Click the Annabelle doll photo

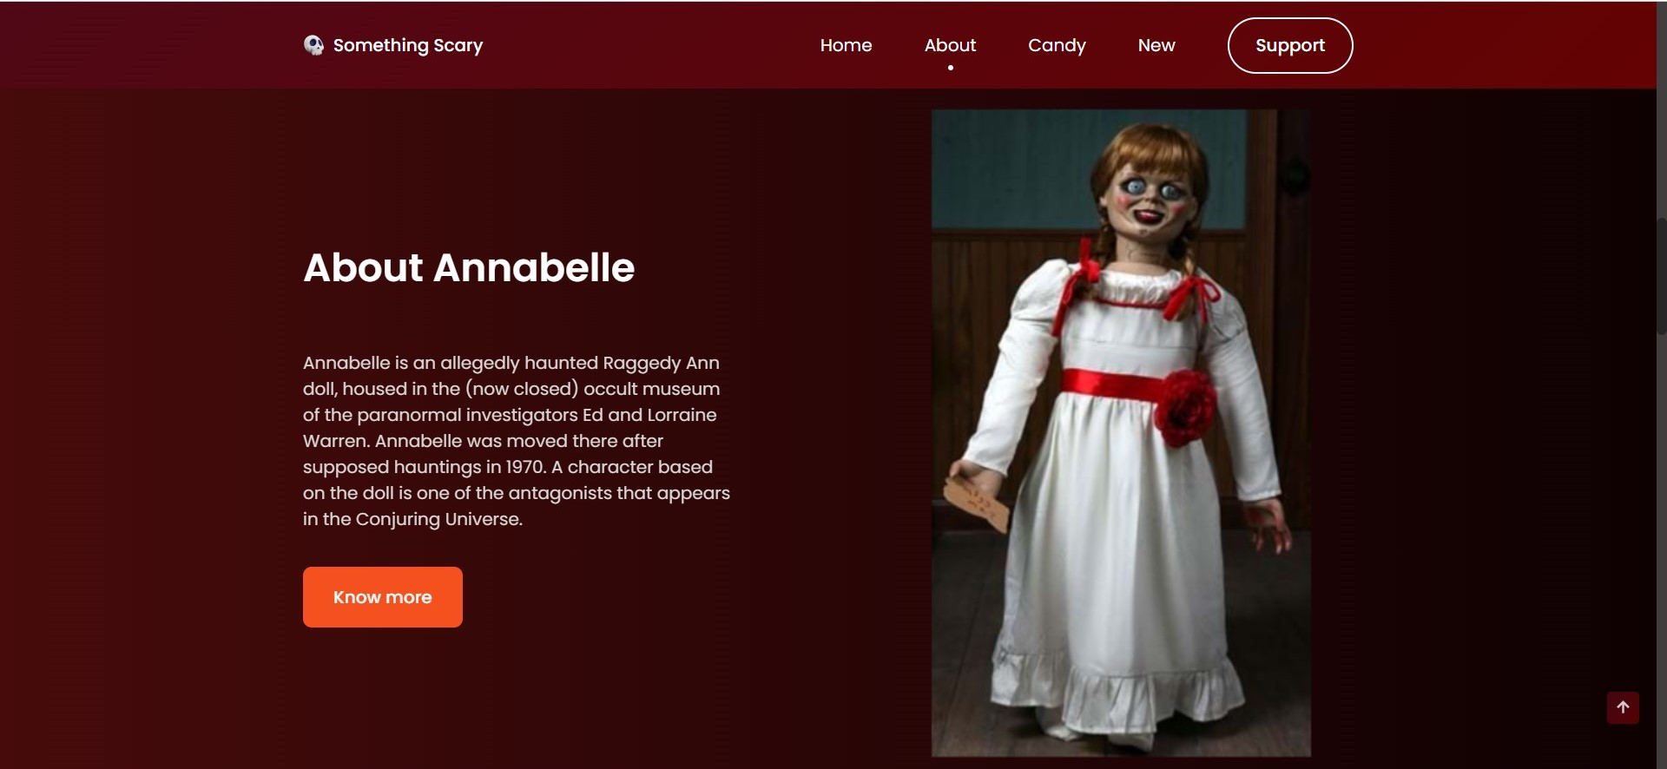[1121, 432]
